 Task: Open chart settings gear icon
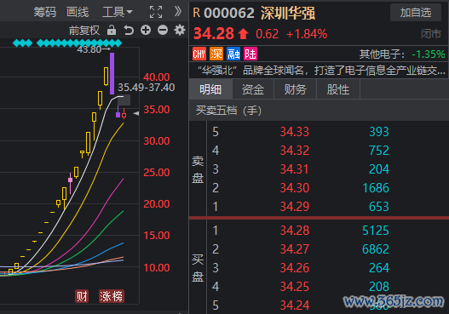coord(180,30)
